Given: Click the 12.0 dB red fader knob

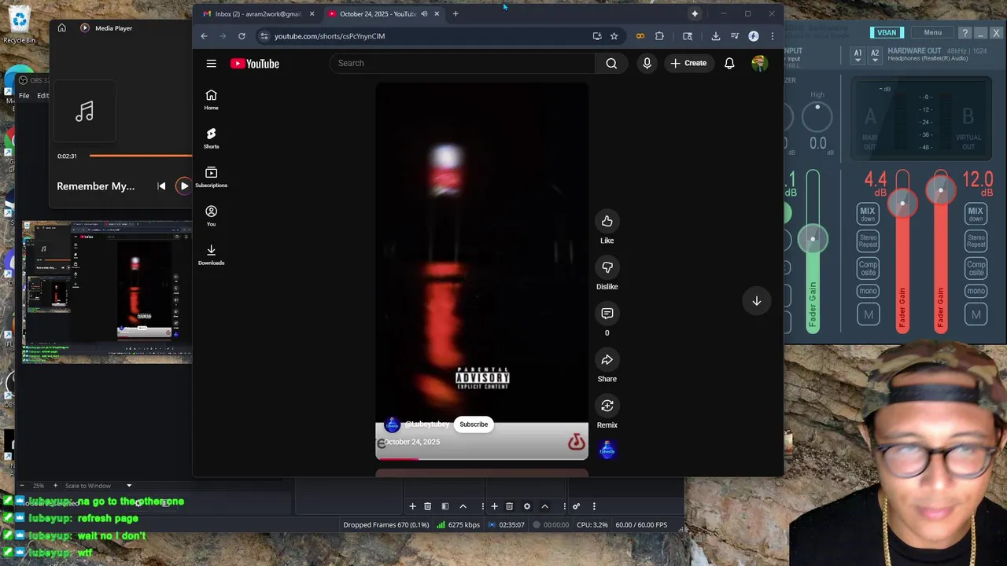Looking at the screenshot, I should 940,190.
